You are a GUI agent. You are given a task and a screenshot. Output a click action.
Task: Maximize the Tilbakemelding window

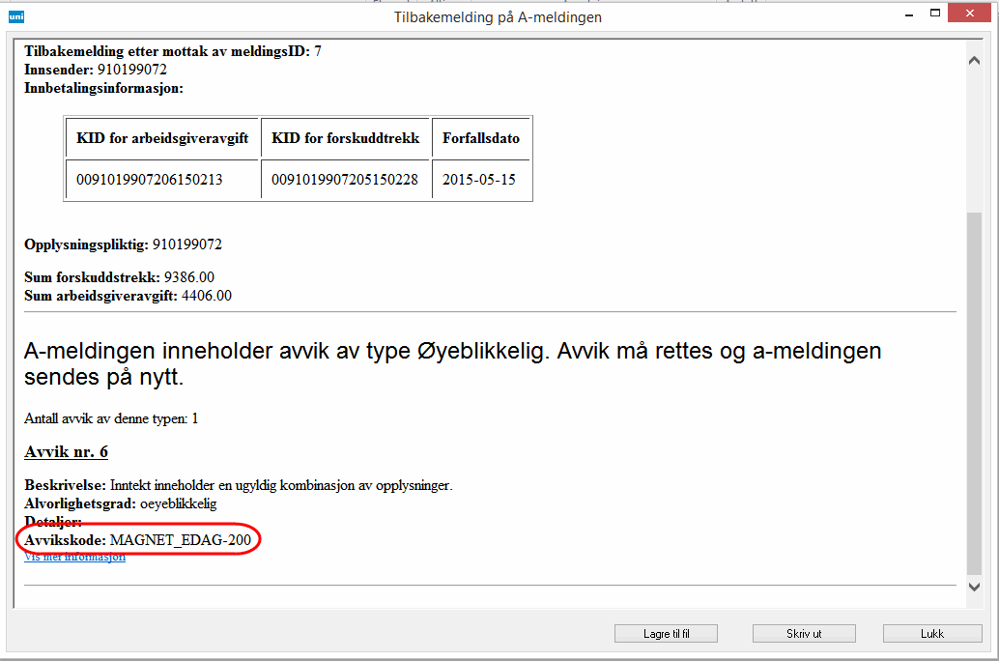[x=934, y=14]
